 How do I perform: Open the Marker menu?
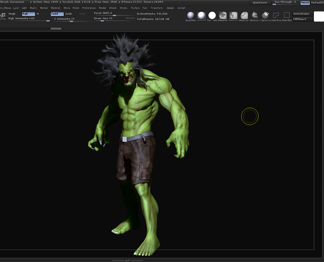point(44,8)
